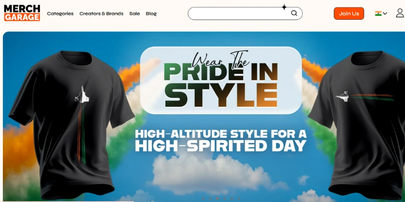Click the sparkle icon on search bar
Image resolution: width=405 pixels, height=202 pixels.
click(284, 7)
